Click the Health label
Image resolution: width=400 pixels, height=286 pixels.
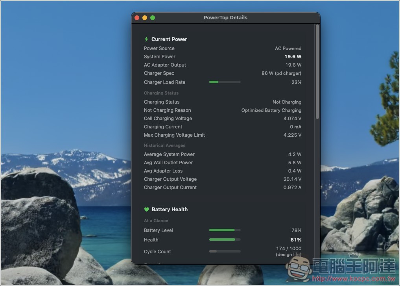pyautogui.click(x=151, y=240)
